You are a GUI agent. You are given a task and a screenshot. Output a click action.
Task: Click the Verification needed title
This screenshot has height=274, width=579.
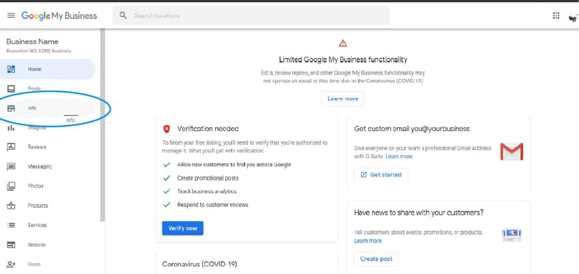(x=208, y=129)
